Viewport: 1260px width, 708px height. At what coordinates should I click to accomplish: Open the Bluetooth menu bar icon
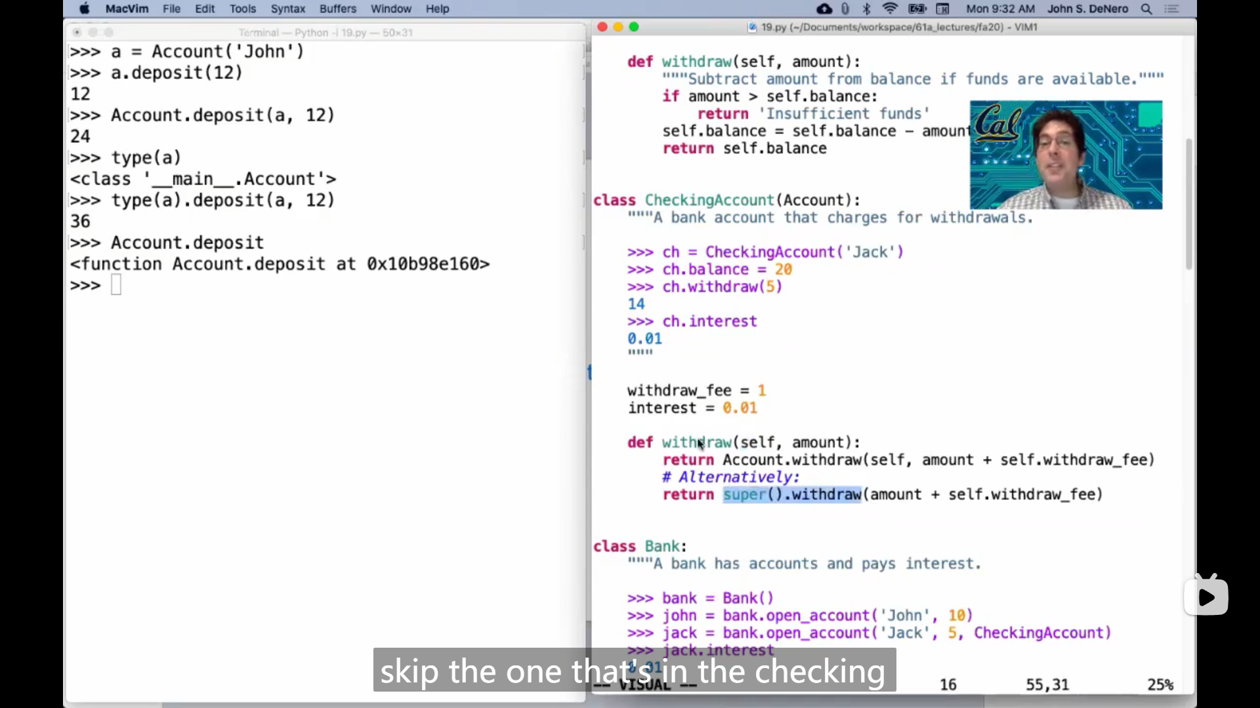click(866, 9)
